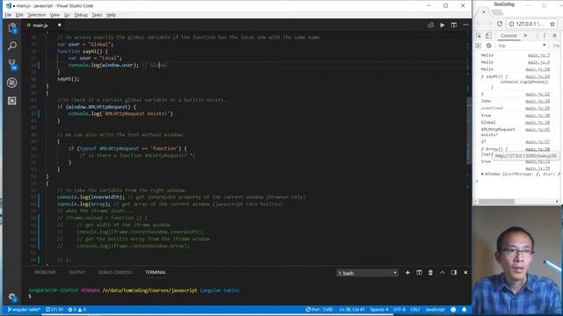
Task: Move the panel to the right side
Action: click(454, 273)
